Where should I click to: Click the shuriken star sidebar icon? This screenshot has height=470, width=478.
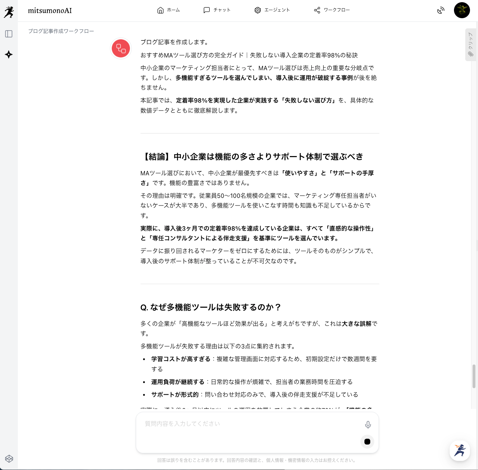coord(9,55)
